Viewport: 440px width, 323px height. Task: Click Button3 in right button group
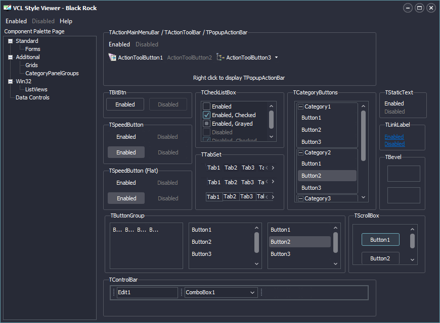[300, 254]
